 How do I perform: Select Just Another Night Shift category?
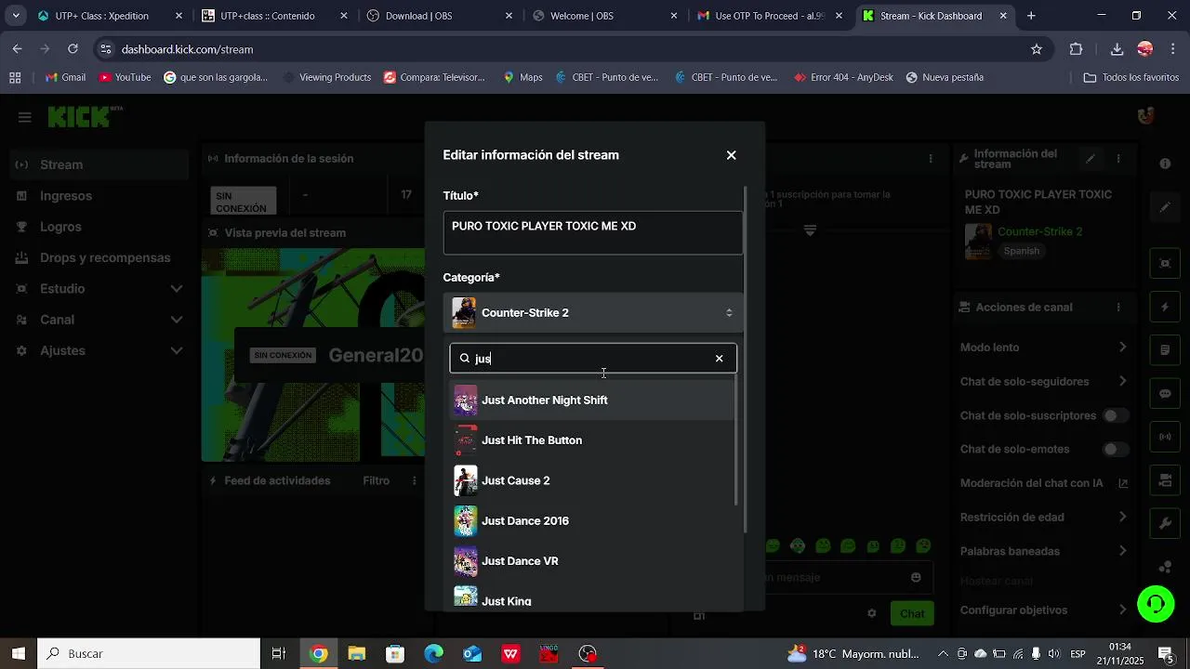pos(593,400)
